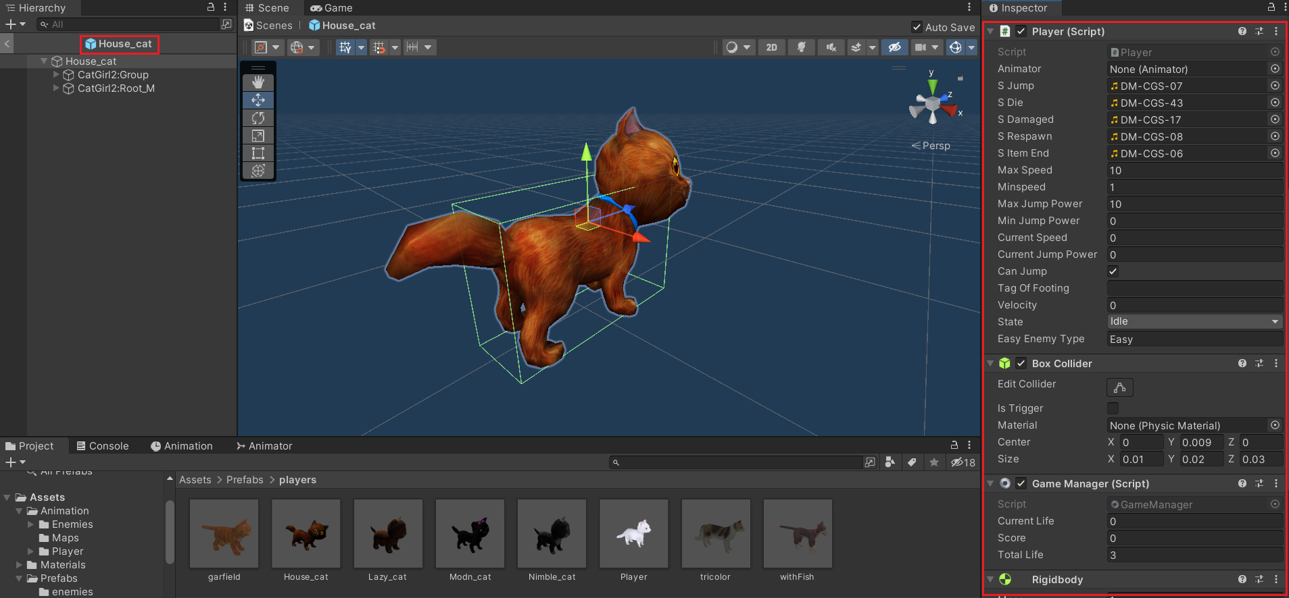Select the Hand view tool
This screenshot has height=598, width=1289.
point(258,82)
